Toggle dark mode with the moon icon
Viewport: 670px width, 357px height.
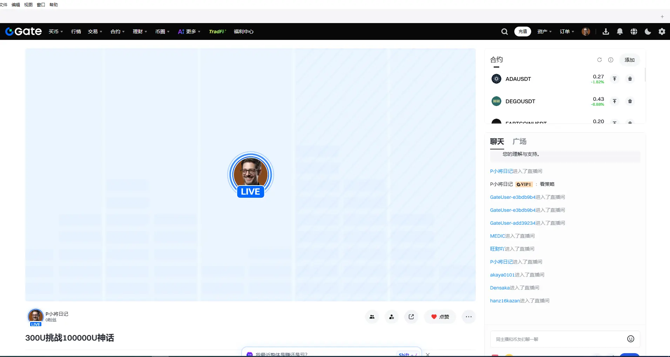click(x=648, y=31)
